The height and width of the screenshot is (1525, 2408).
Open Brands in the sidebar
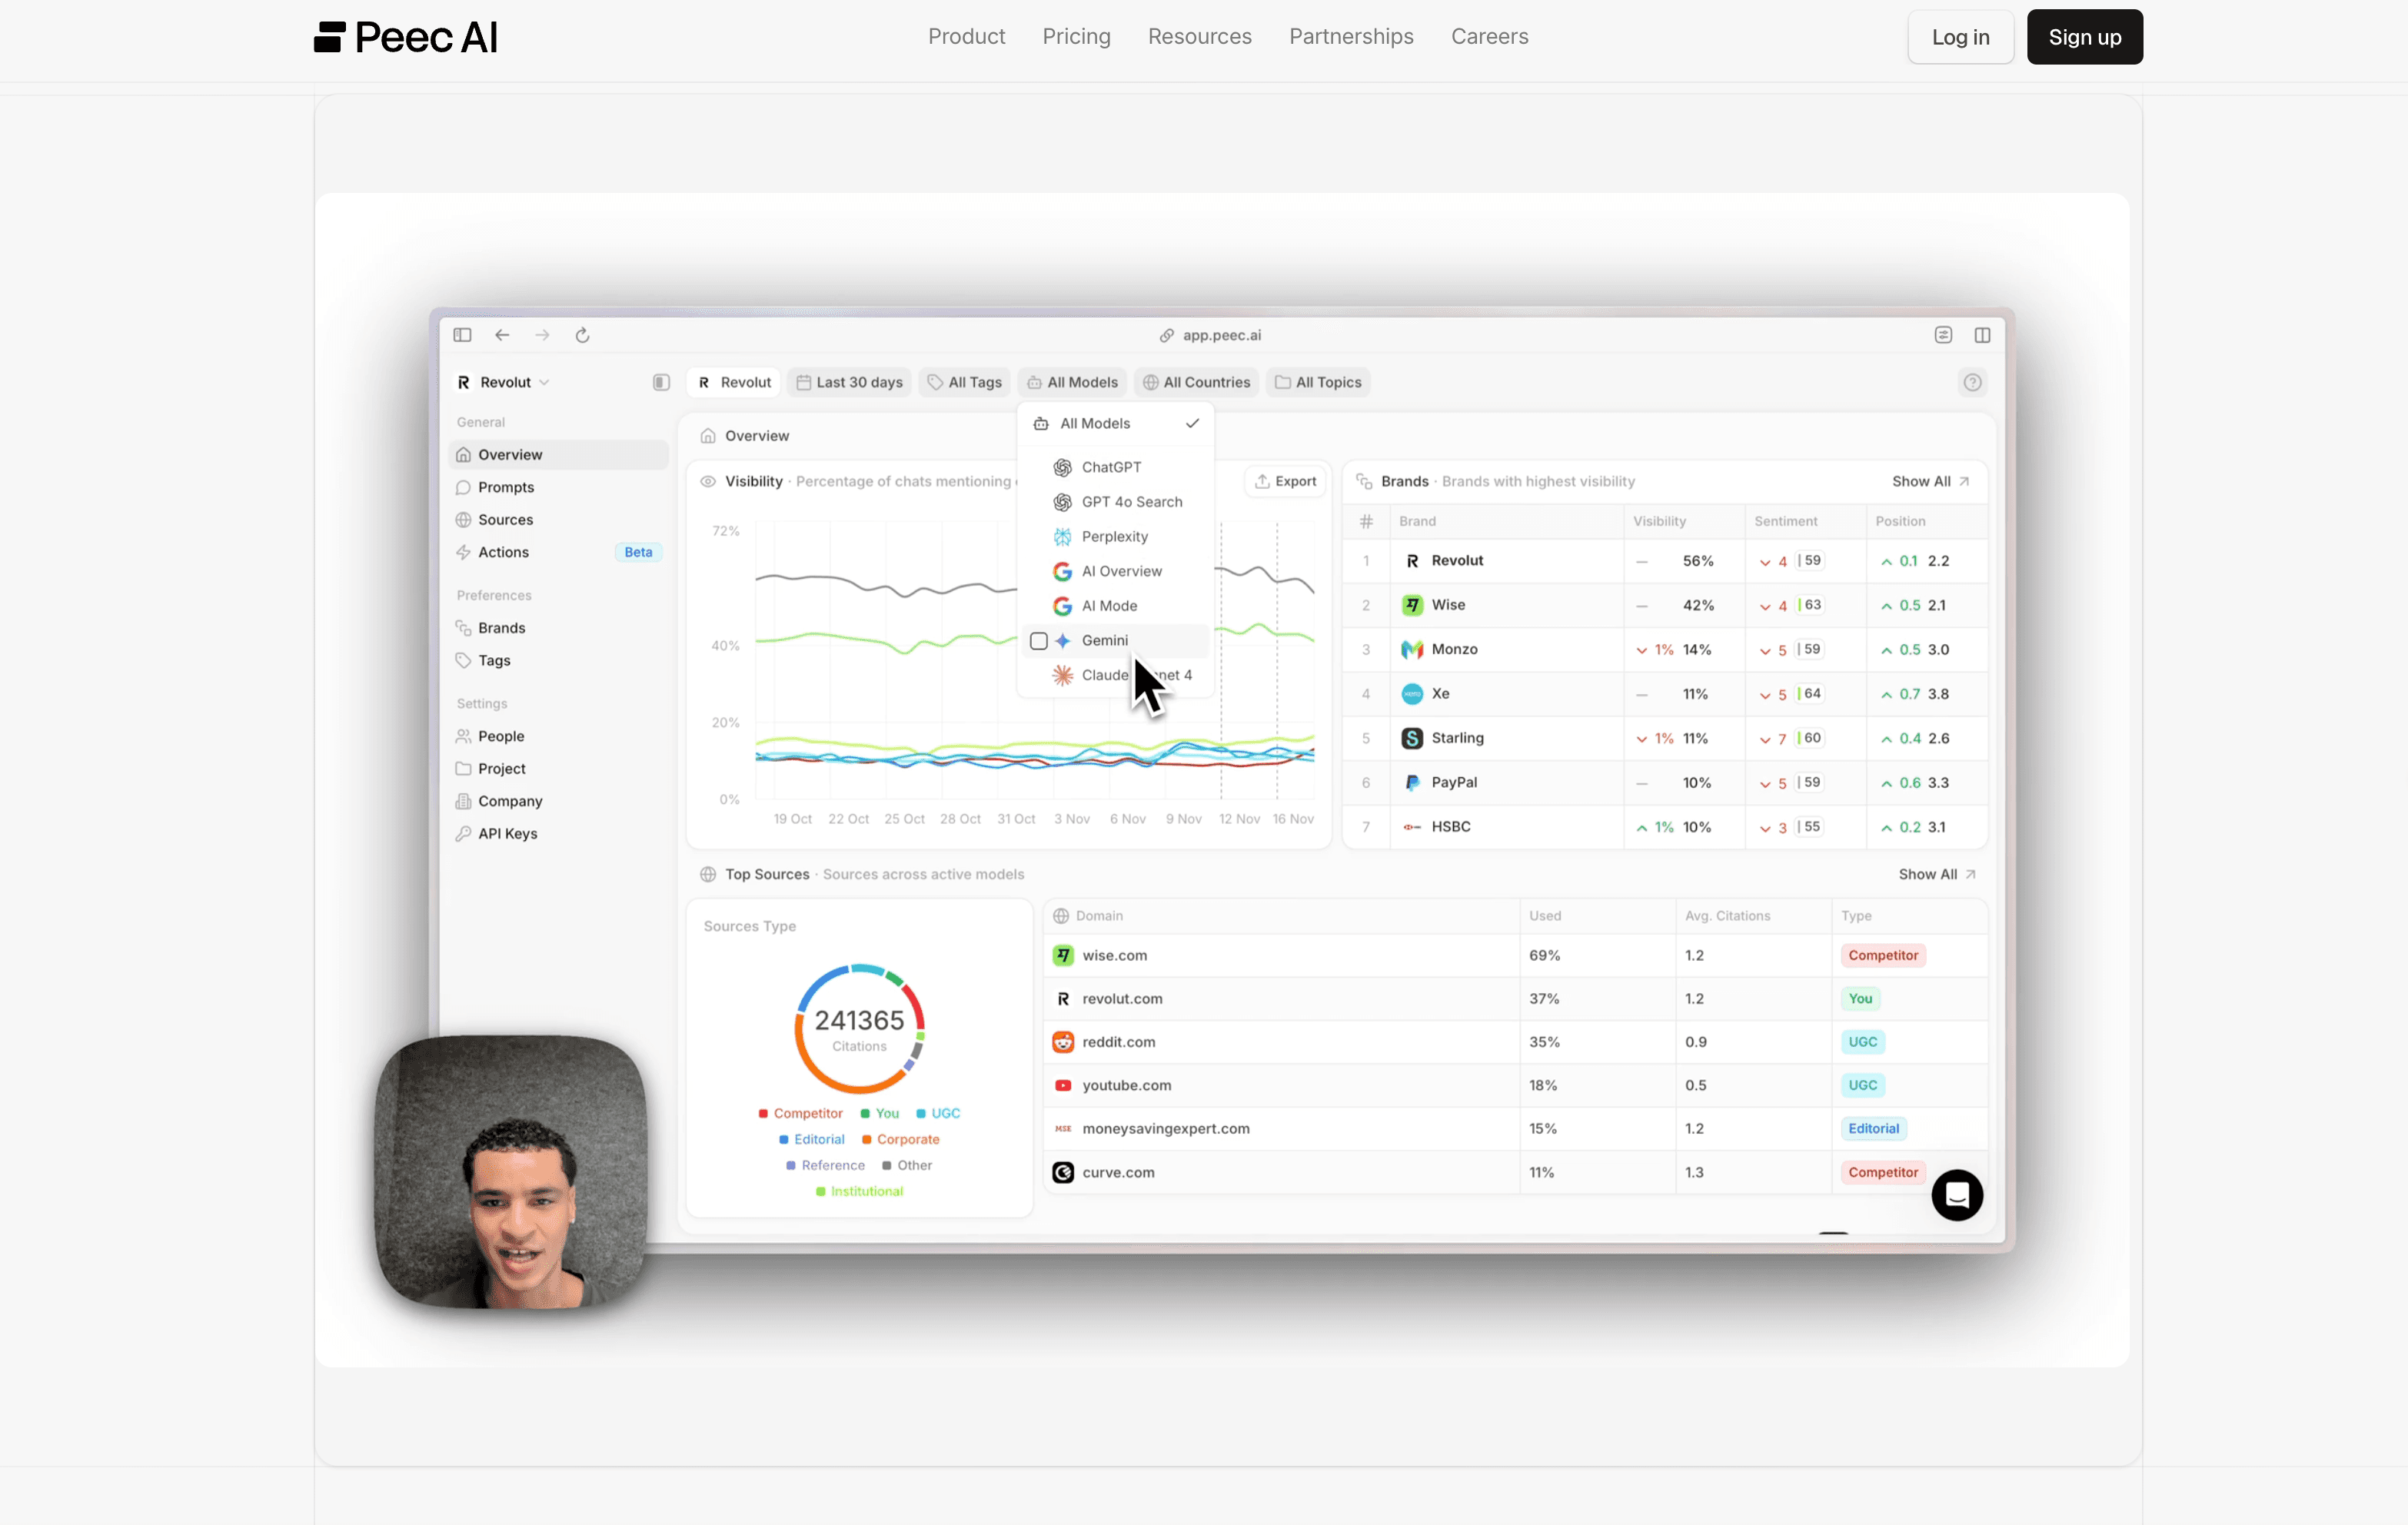558,628
